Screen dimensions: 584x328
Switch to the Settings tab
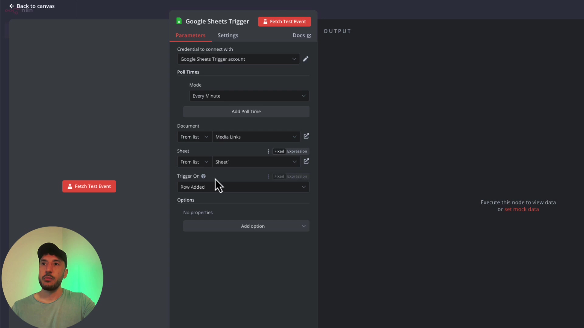point(228,35)
